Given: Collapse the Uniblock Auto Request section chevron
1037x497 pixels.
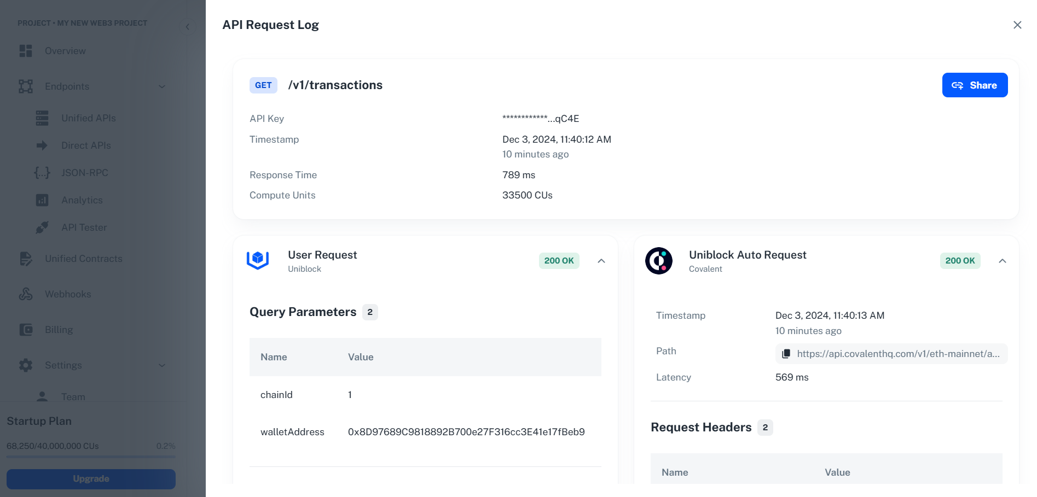Looking at the screenshot, I should pos(1003,261).
